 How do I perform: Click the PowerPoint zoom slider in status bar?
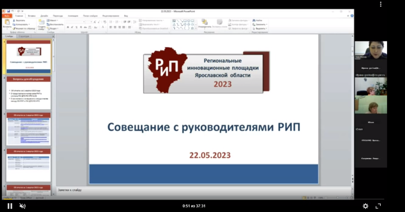click(x=337, y=198)
